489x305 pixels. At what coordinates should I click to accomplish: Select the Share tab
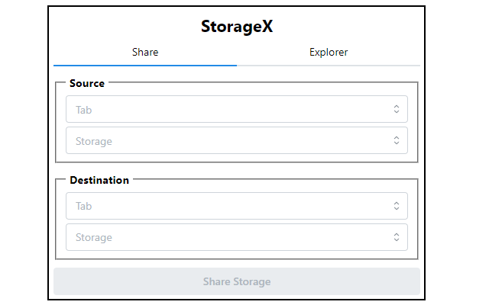point(145,52)
